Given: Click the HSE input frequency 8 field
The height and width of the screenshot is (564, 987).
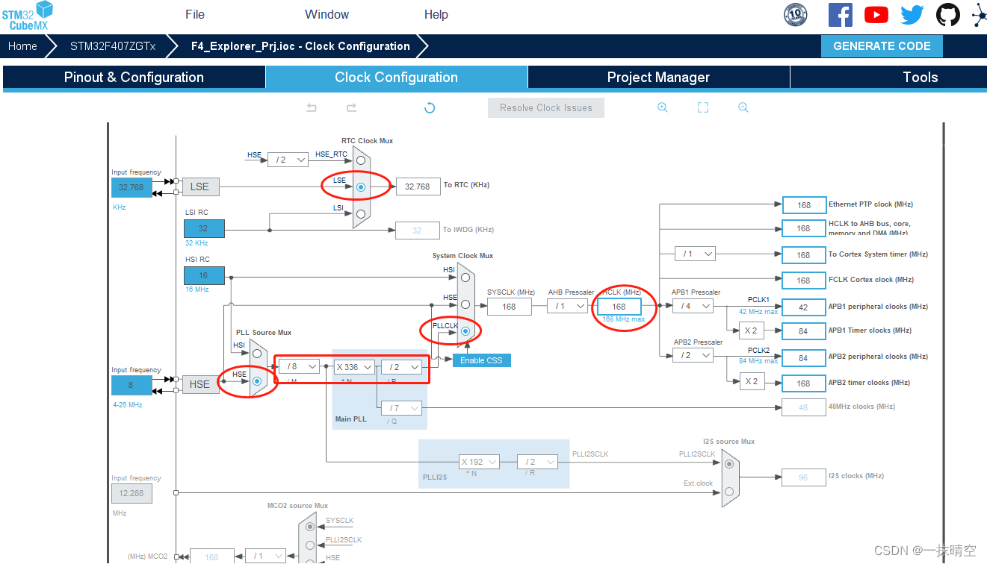Looking at the screenshot, I should tap(132, 385).
